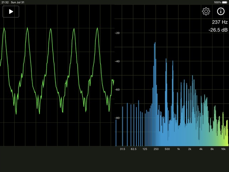The height and width of the screenshot is (172, 229).
Task: Tap the 1k frequency axis label
Action: (178, 149)
